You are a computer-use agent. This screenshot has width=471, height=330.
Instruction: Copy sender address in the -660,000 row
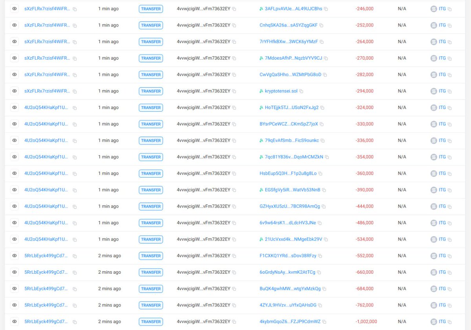pos(234,273)
